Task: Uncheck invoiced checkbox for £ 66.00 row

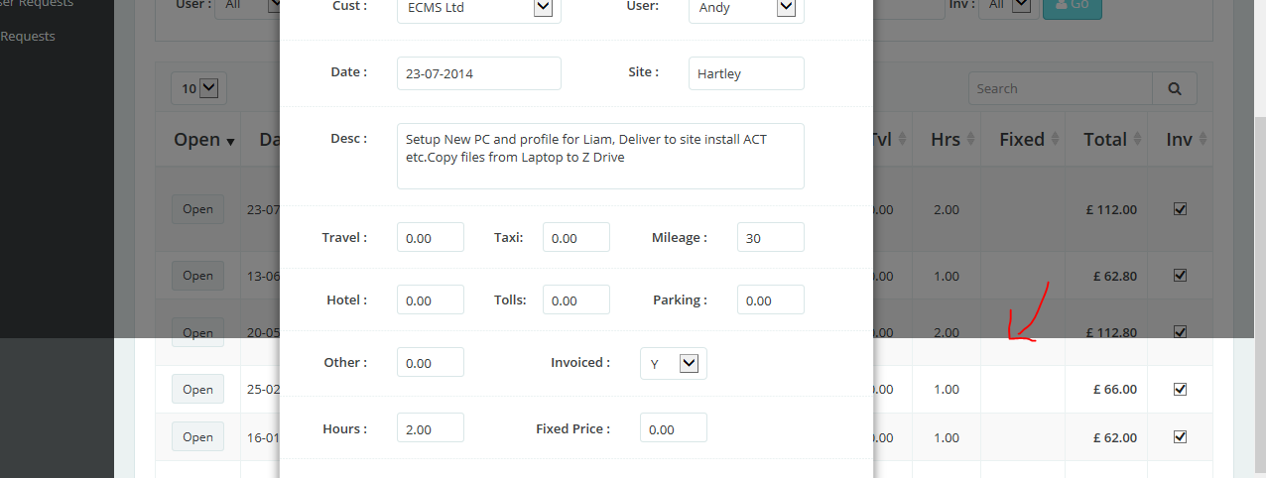Action: [1180, 389]
